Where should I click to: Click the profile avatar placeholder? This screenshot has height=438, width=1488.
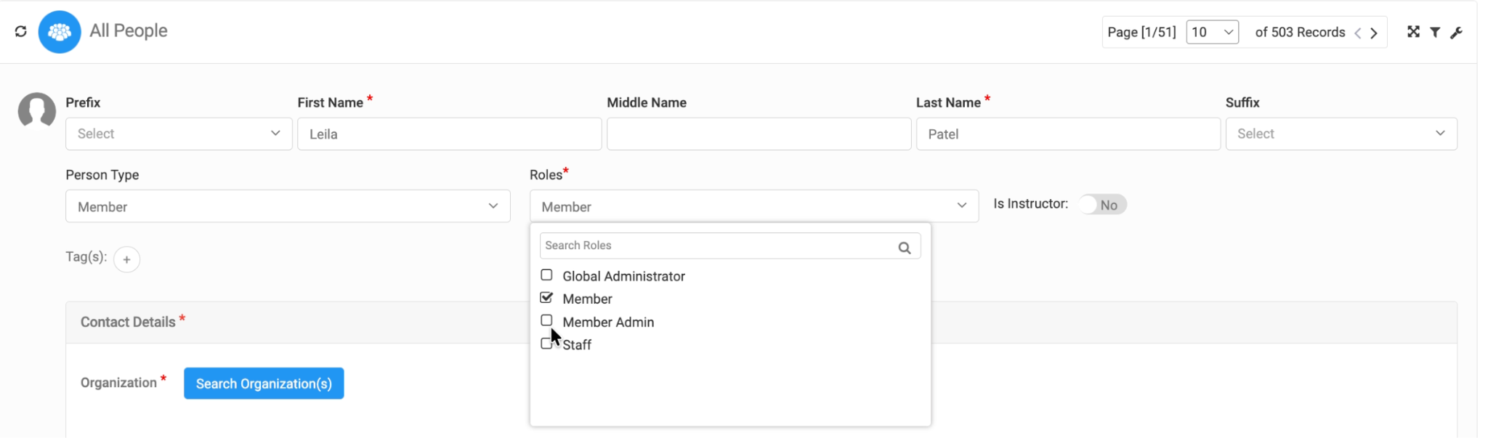click(37, 110)
